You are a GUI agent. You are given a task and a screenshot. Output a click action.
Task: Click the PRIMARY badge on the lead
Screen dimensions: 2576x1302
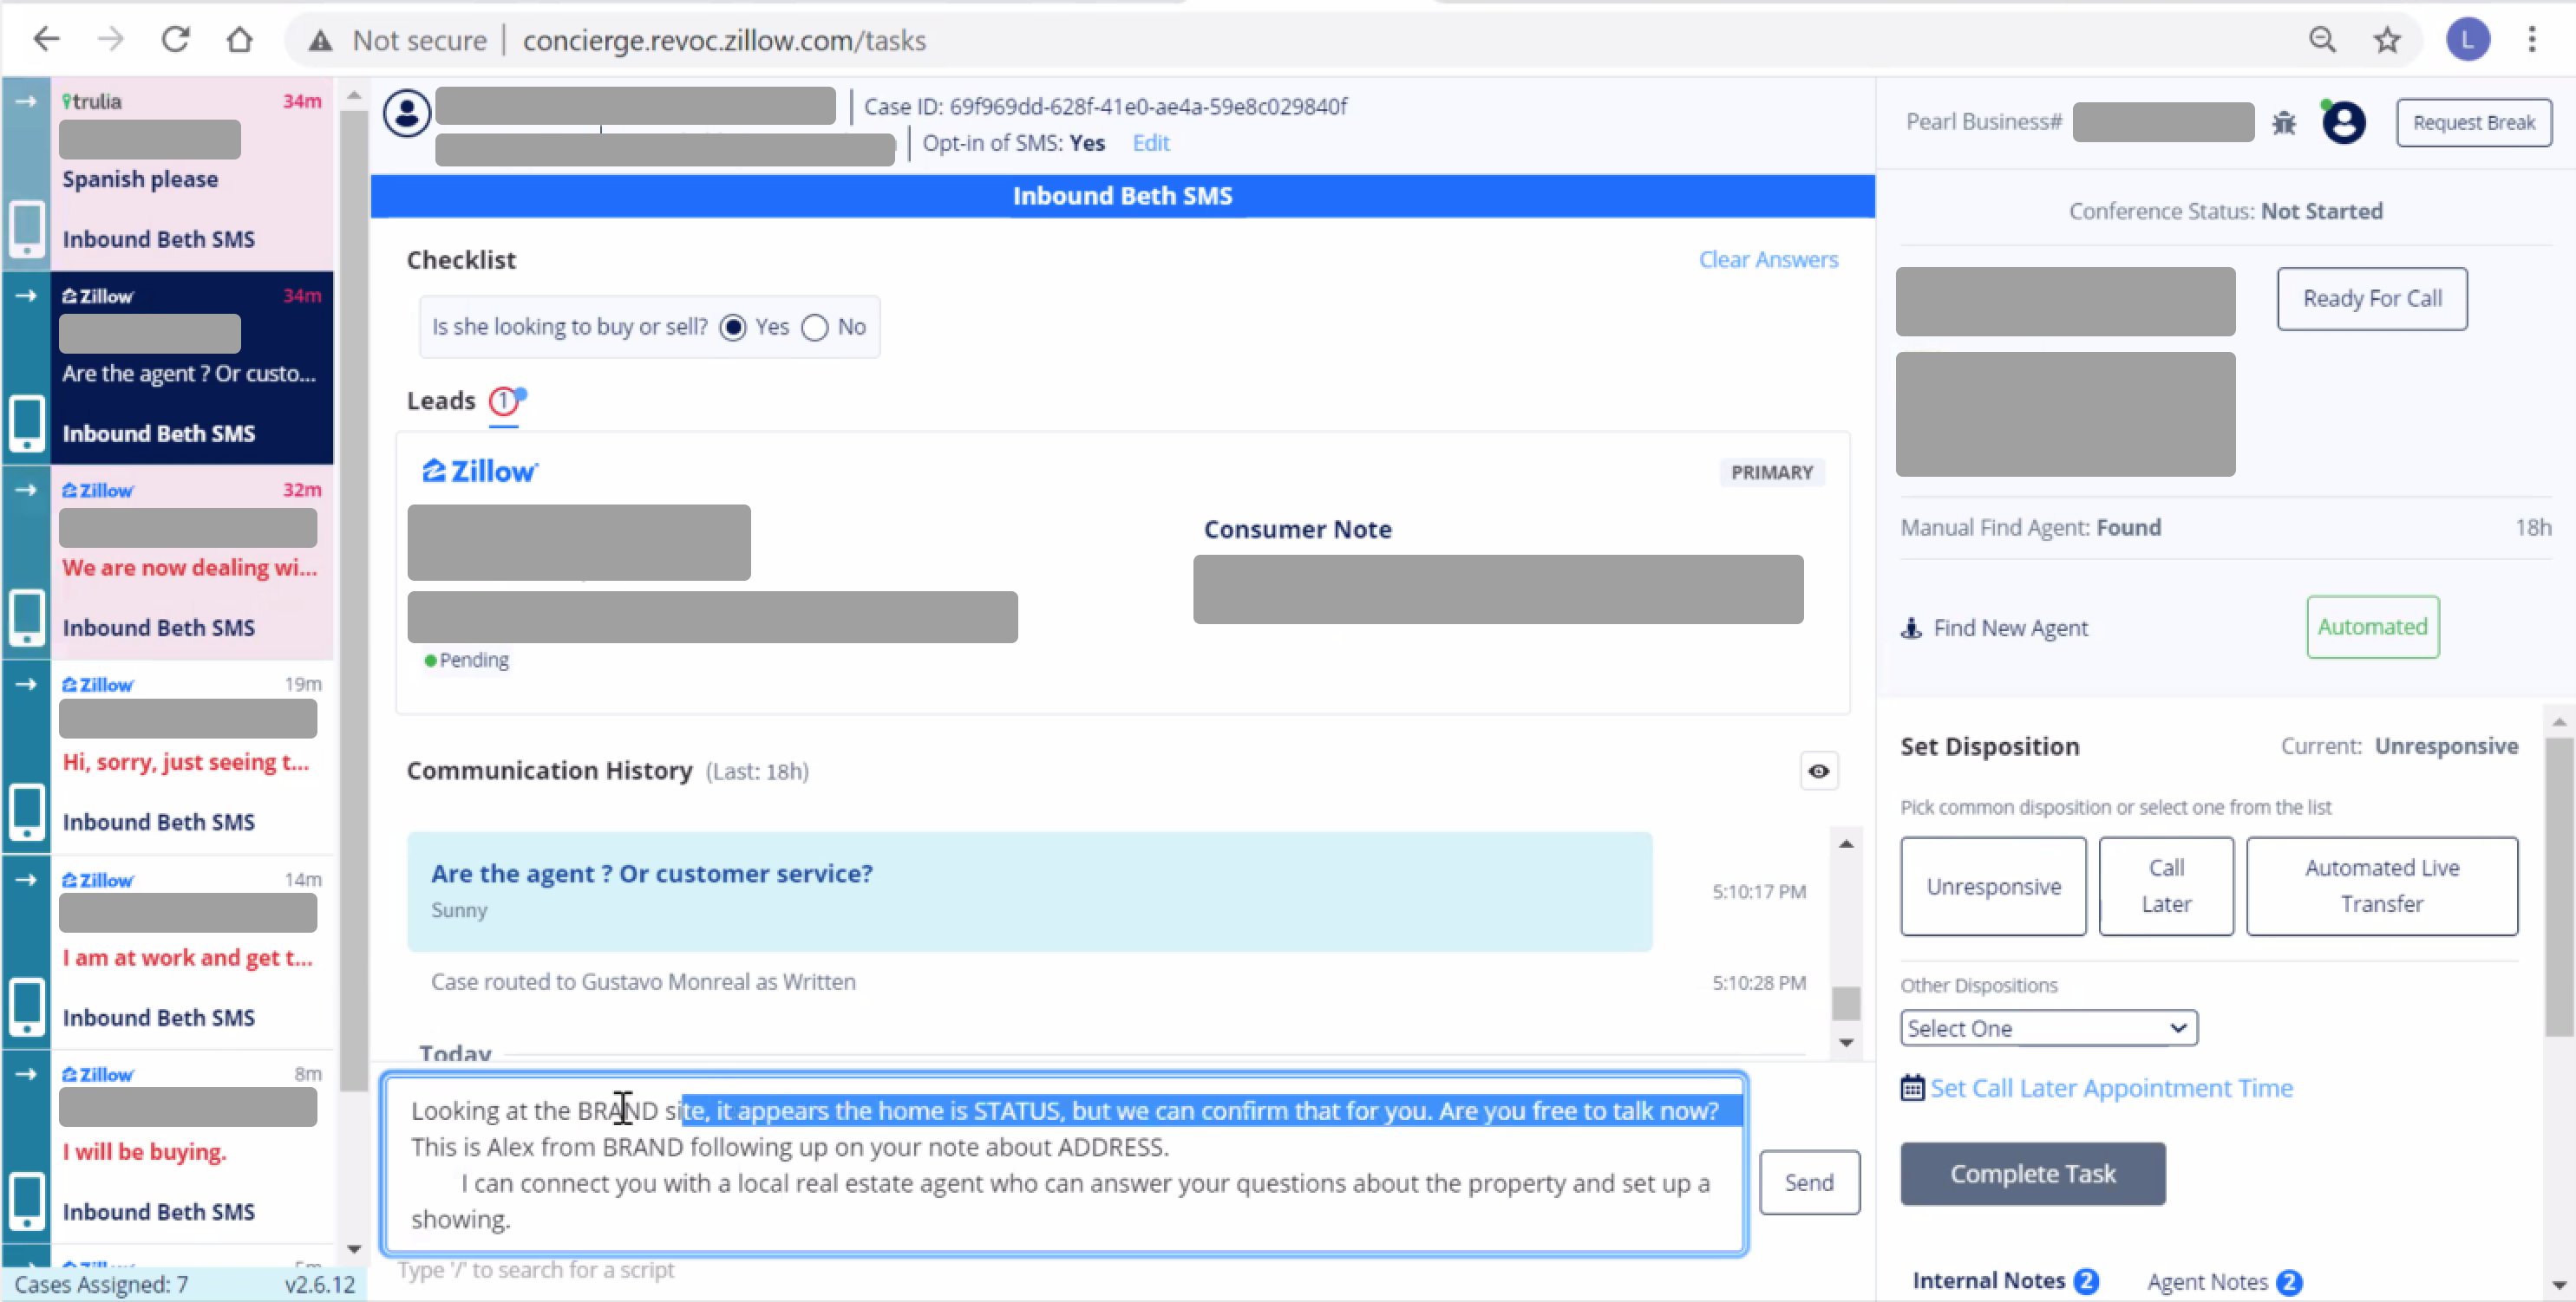(x=1771, y=472)
